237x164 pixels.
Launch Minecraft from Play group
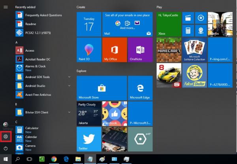(x=169, y=50)
